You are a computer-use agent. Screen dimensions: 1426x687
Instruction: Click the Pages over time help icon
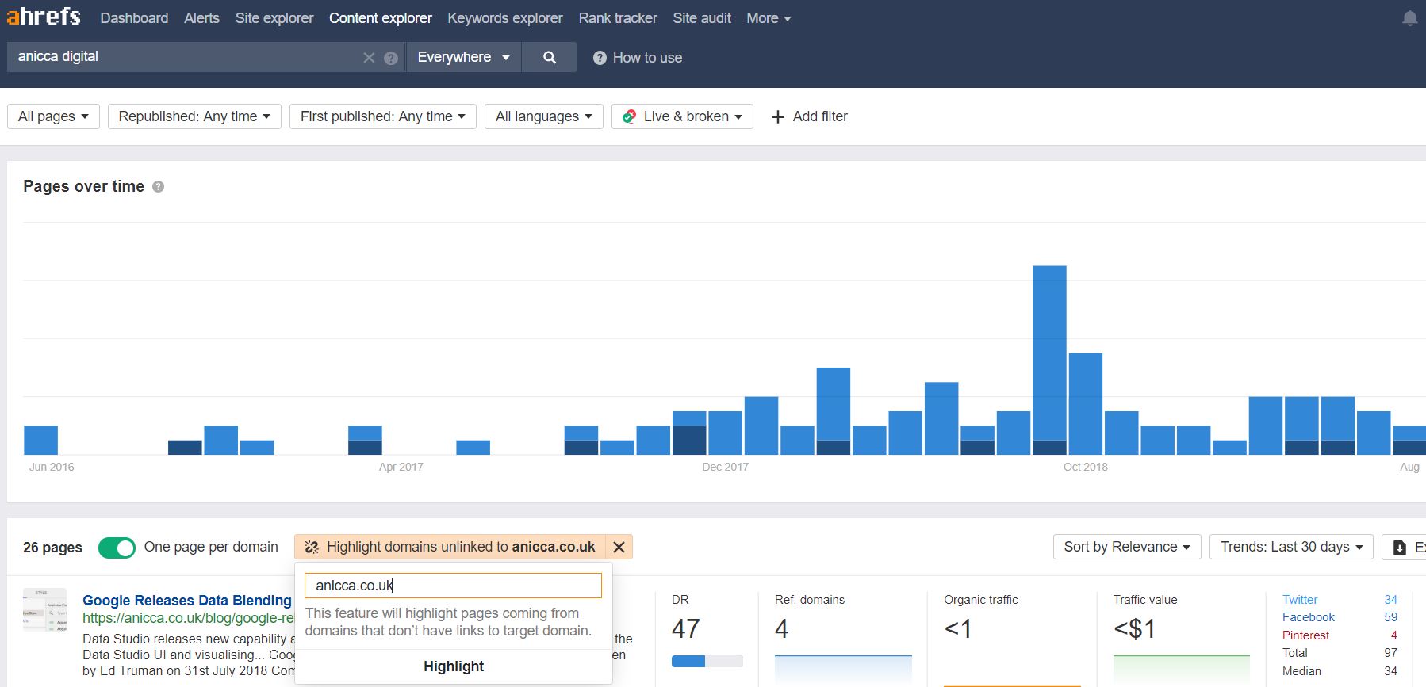tap(158, 187)
